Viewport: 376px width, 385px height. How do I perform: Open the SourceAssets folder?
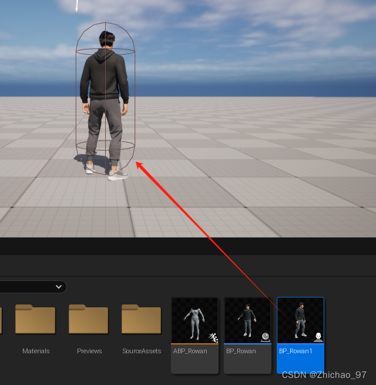[142, 319]
